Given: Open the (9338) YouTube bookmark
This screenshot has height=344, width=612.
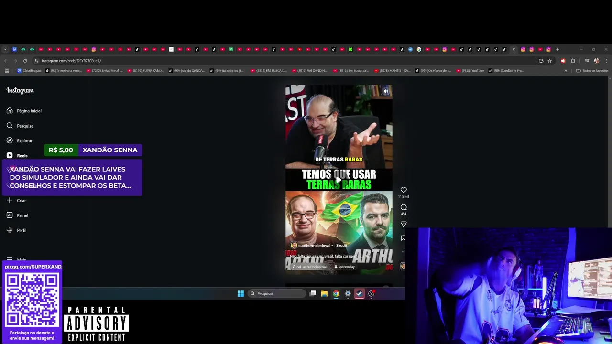Looking at the screenshot, I should (x=470, y=71).
